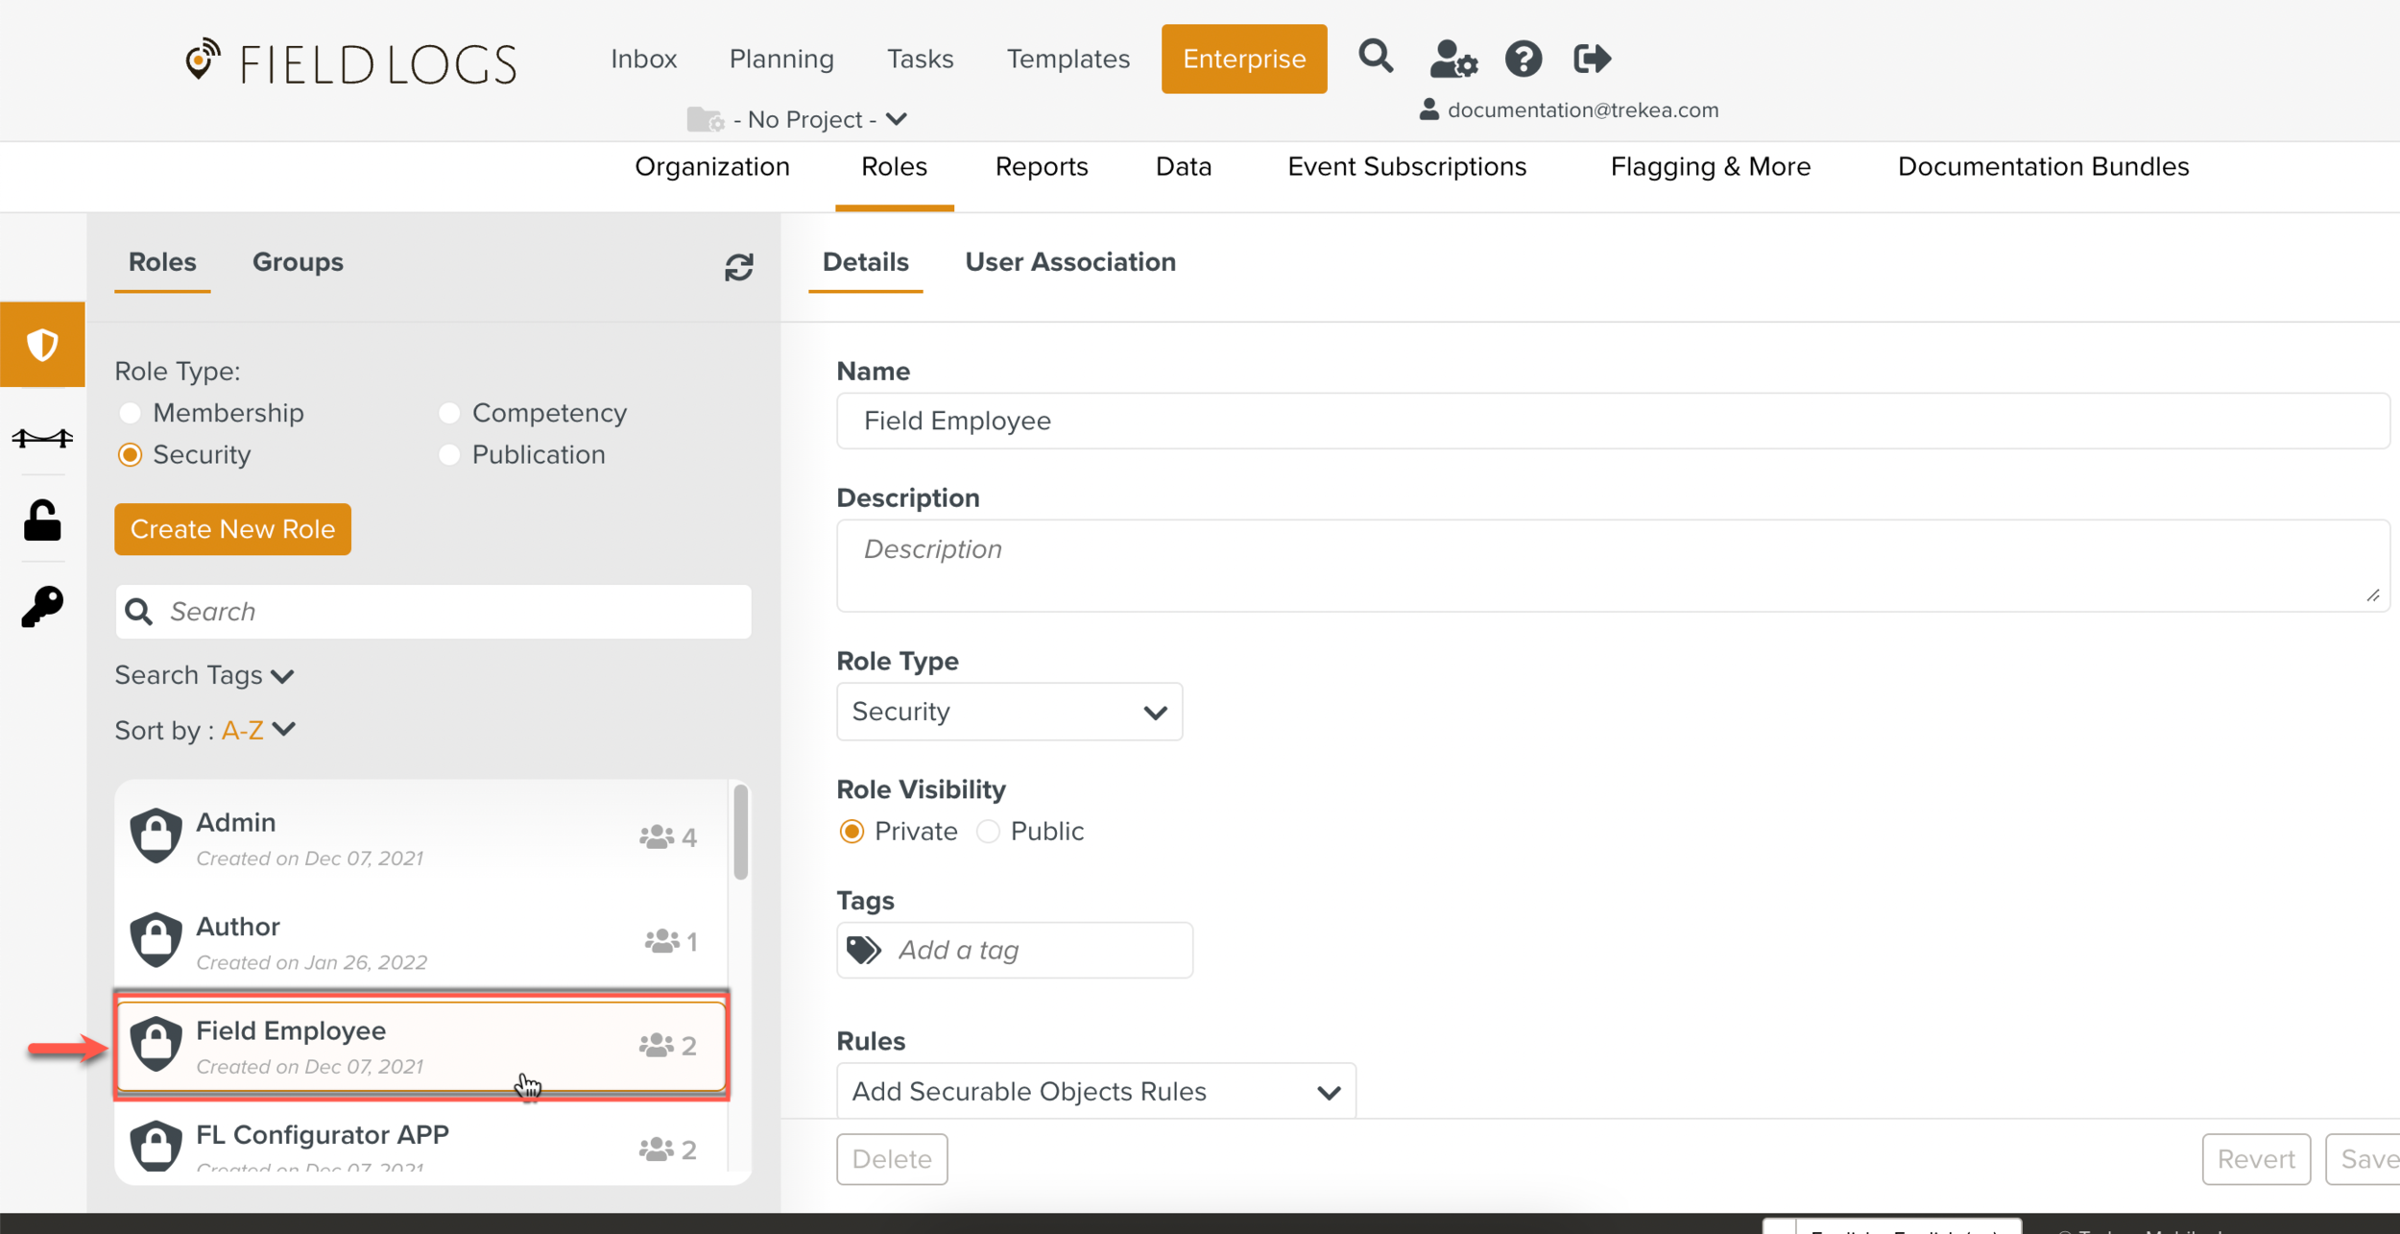Expand the Search Tags chevron
The image size is (2400, 1234).
(282, 676)
